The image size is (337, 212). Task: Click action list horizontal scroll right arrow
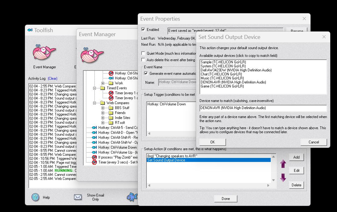[x=268, y=185]
